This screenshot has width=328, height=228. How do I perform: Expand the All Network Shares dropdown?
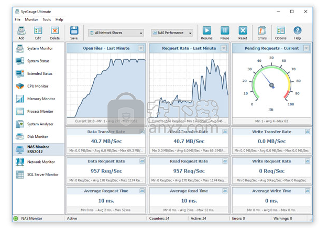pyautogui.click(x=116, y=33)
